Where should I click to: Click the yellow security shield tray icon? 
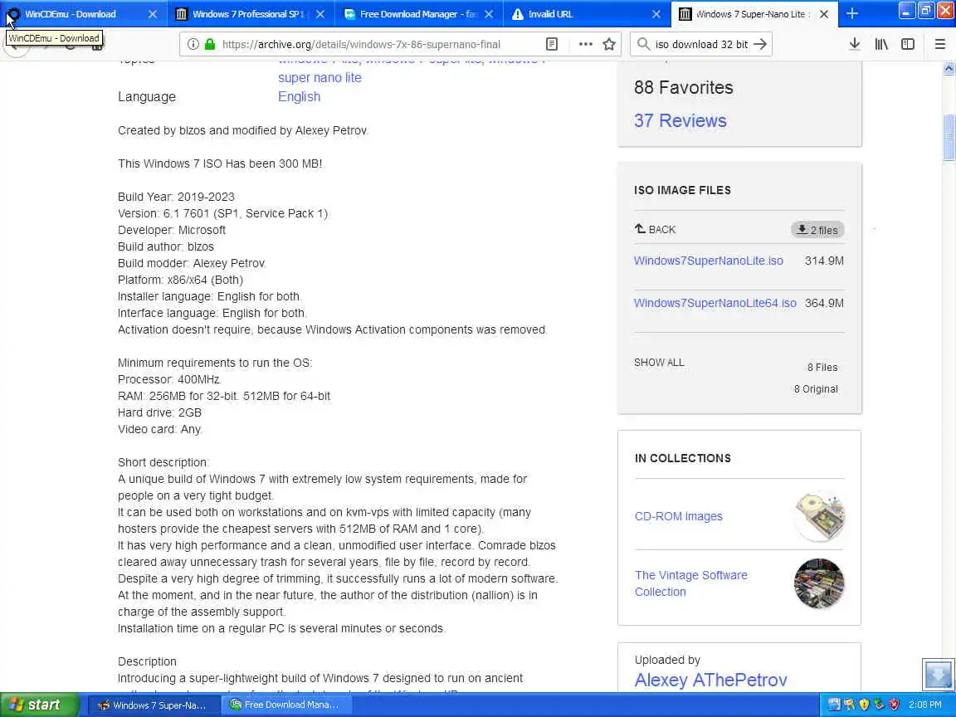point(864,705)
